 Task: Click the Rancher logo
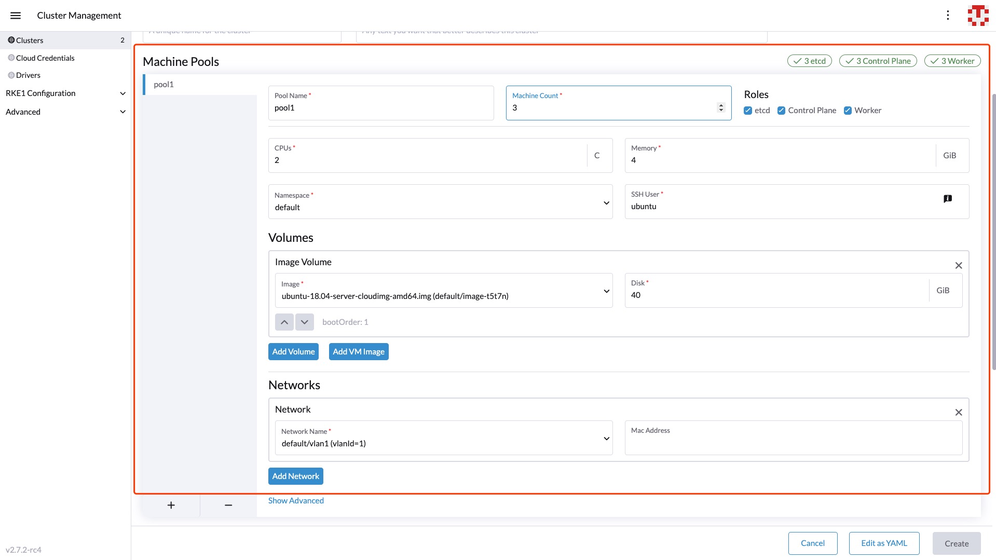coord(978,15)
